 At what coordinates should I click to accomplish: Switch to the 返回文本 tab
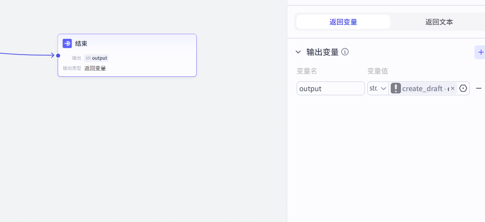pos(439,22)
